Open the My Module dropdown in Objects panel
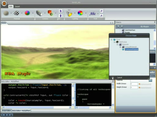The width and height of the screenshot is (157, 117). [x=154, y=26]
